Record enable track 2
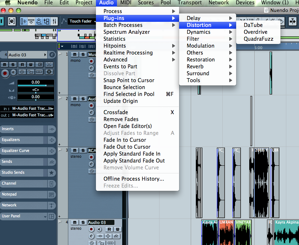 click(91, 105)
